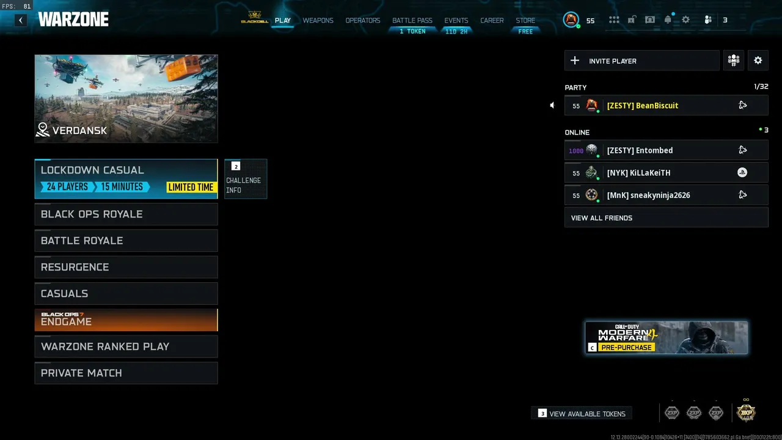Click the party grid icon beside Invite Player

click(734, 61)
